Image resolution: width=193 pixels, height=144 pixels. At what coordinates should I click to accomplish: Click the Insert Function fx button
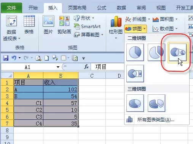[x=86, y=67]
